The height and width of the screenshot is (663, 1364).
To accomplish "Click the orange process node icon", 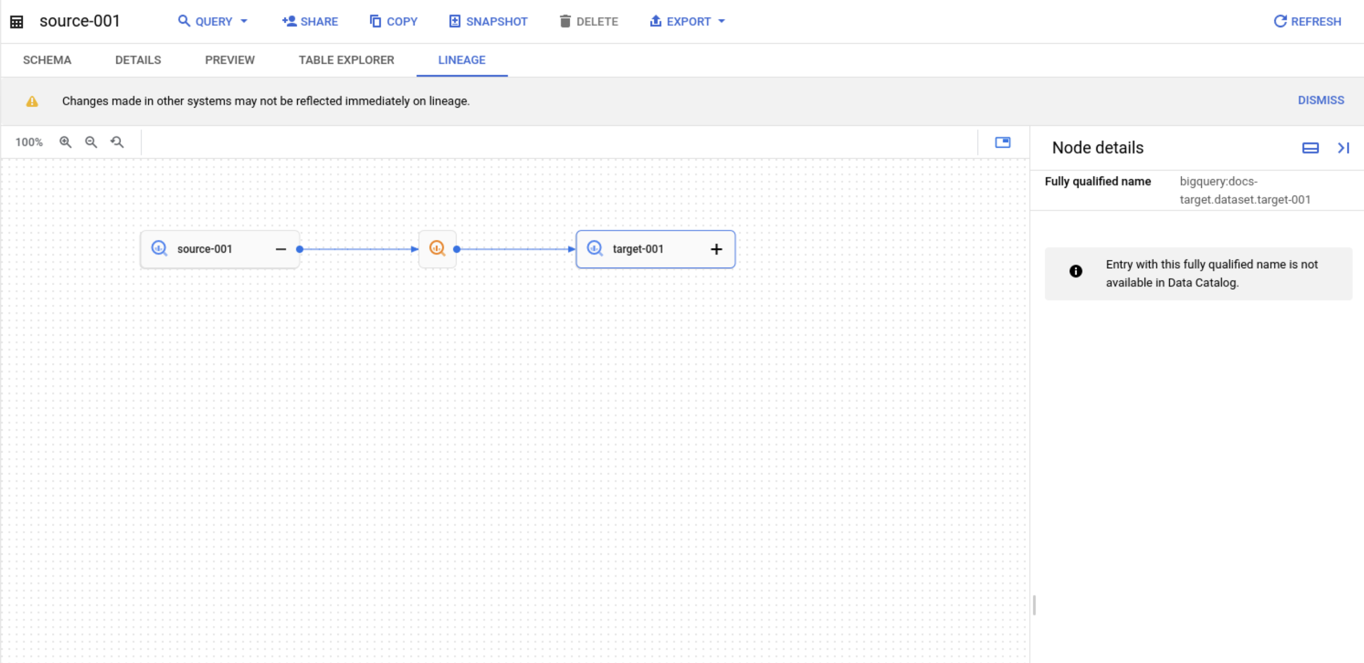I will pos(437,249).
